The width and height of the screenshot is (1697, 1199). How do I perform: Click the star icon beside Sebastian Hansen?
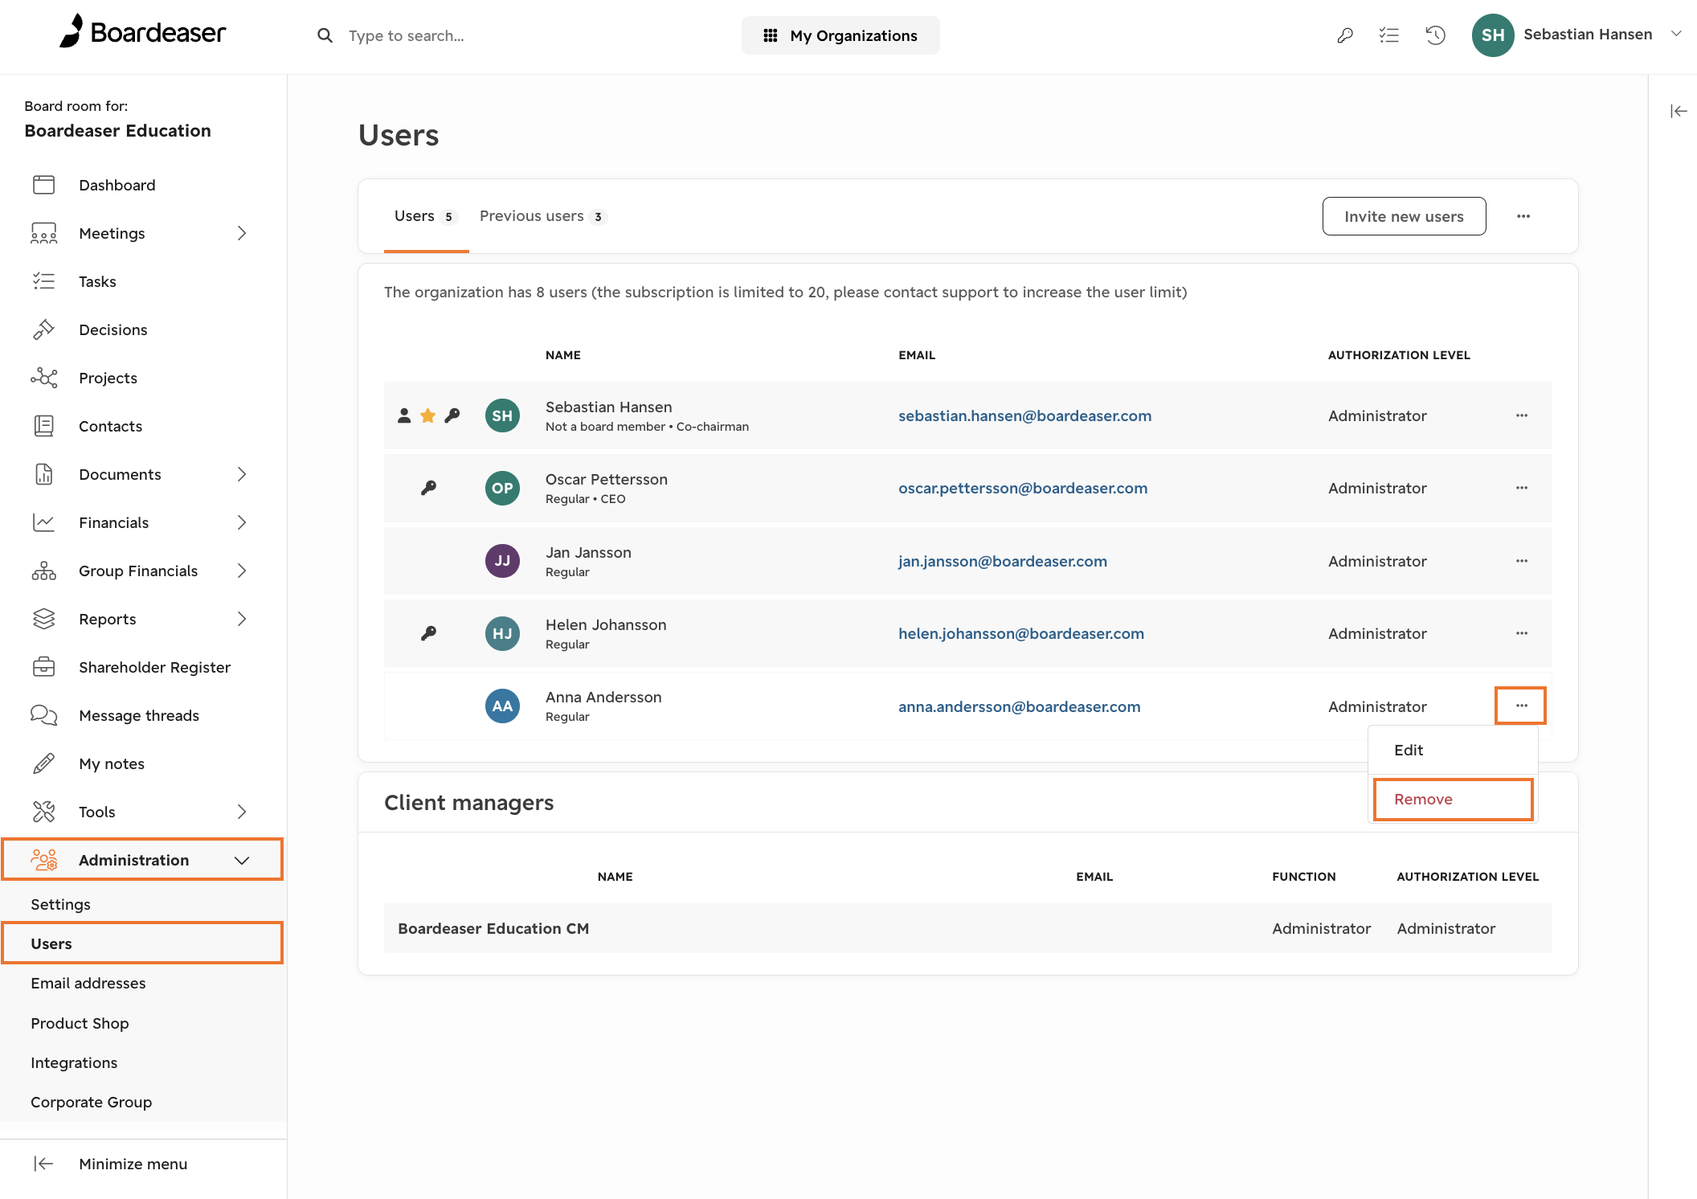click(427, 415)
